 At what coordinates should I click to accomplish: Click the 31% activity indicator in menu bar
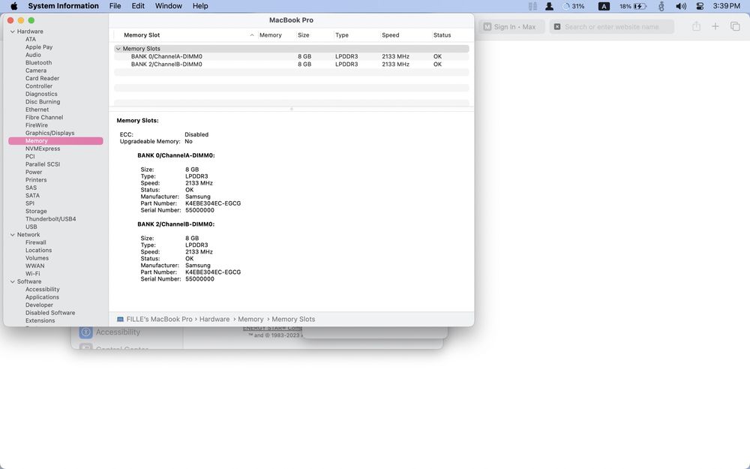tap(573, 6)
